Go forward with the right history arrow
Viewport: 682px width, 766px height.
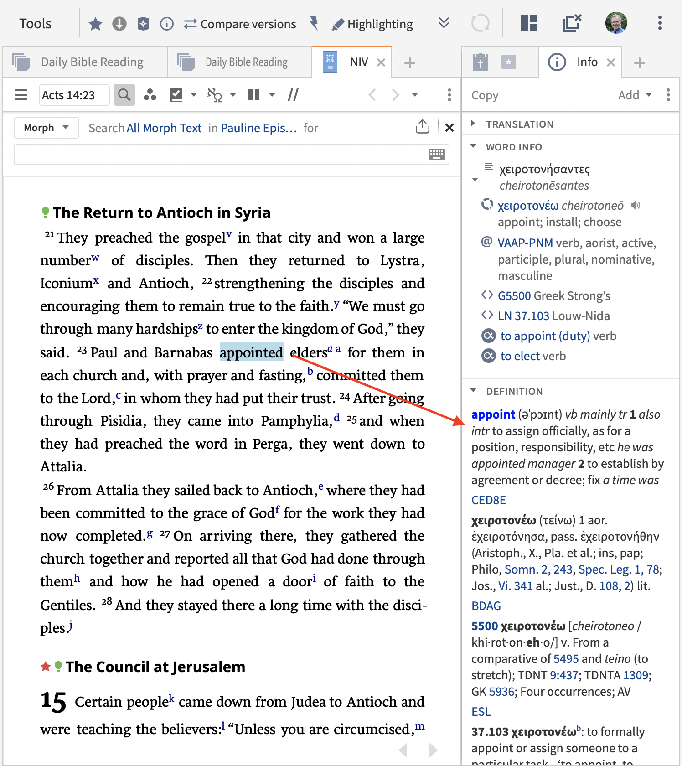click(x=395, y=95)
